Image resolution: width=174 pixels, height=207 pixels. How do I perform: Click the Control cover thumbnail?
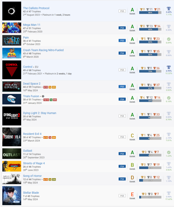[x=12, y=70]
